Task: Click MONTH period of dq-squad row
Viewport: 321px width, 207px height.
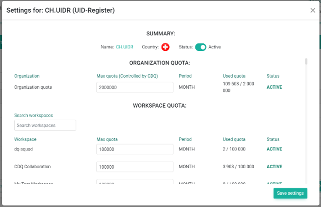Action: click(x=187, y=149)
